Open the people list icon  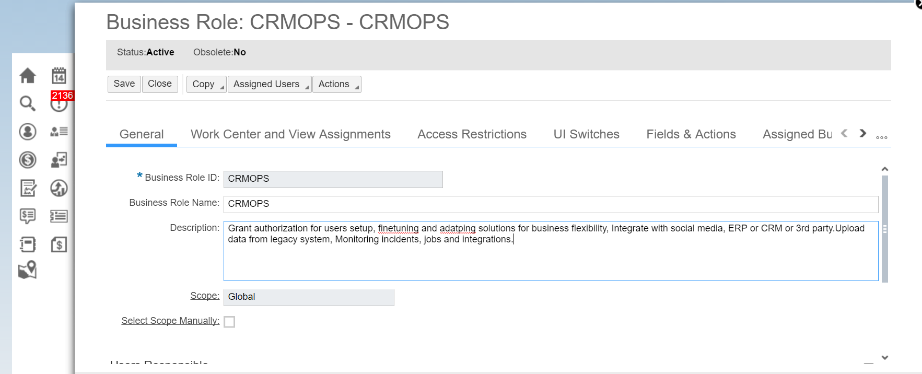coord(59,132)
